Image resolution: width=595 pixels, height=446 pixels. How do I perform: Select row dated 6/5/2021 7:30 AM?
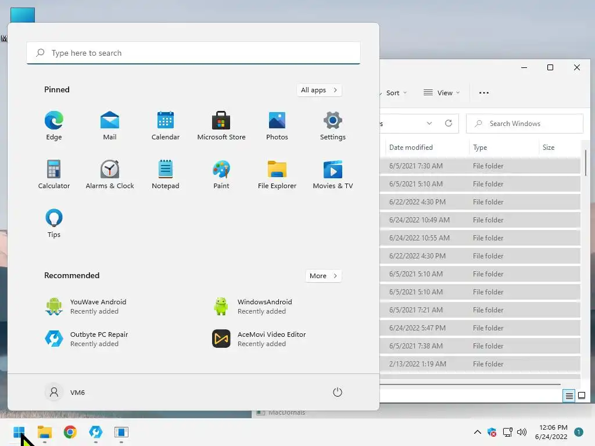[480, 166]
